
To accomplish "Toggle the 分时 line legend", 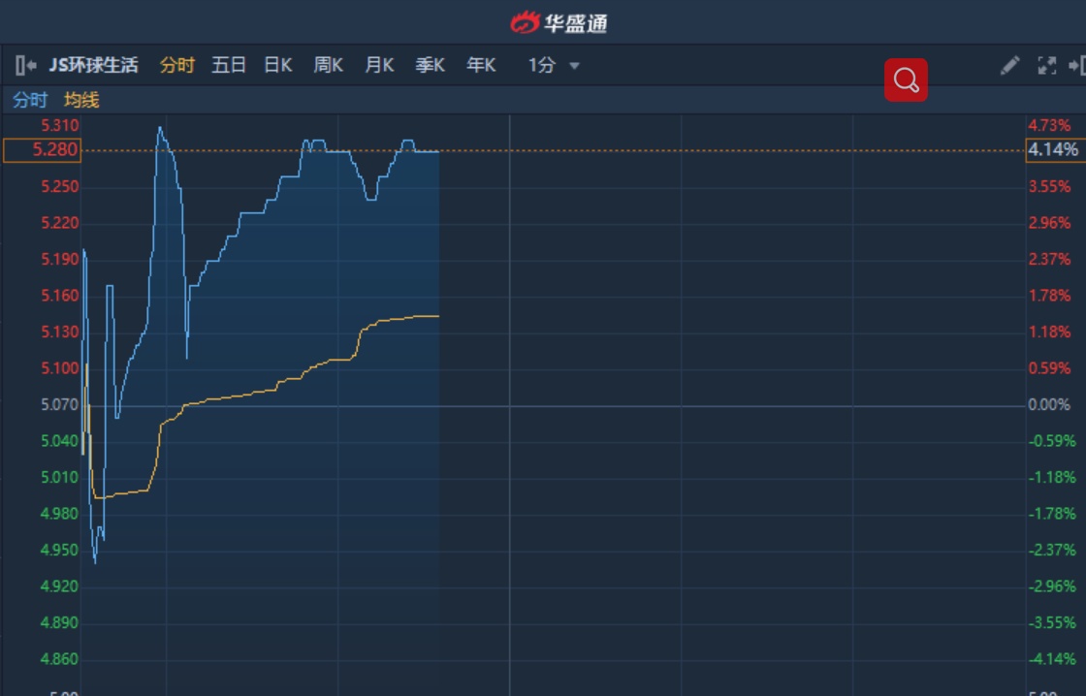I will click(x=30, y=100).
